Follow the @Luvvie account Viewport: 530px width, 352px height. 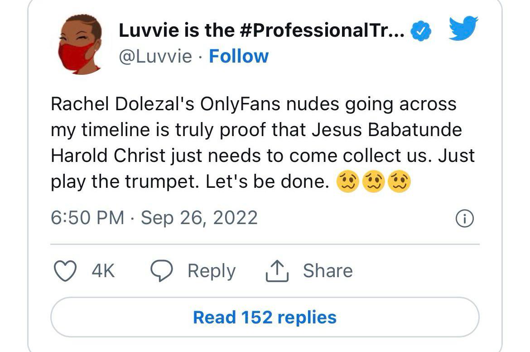239,56
